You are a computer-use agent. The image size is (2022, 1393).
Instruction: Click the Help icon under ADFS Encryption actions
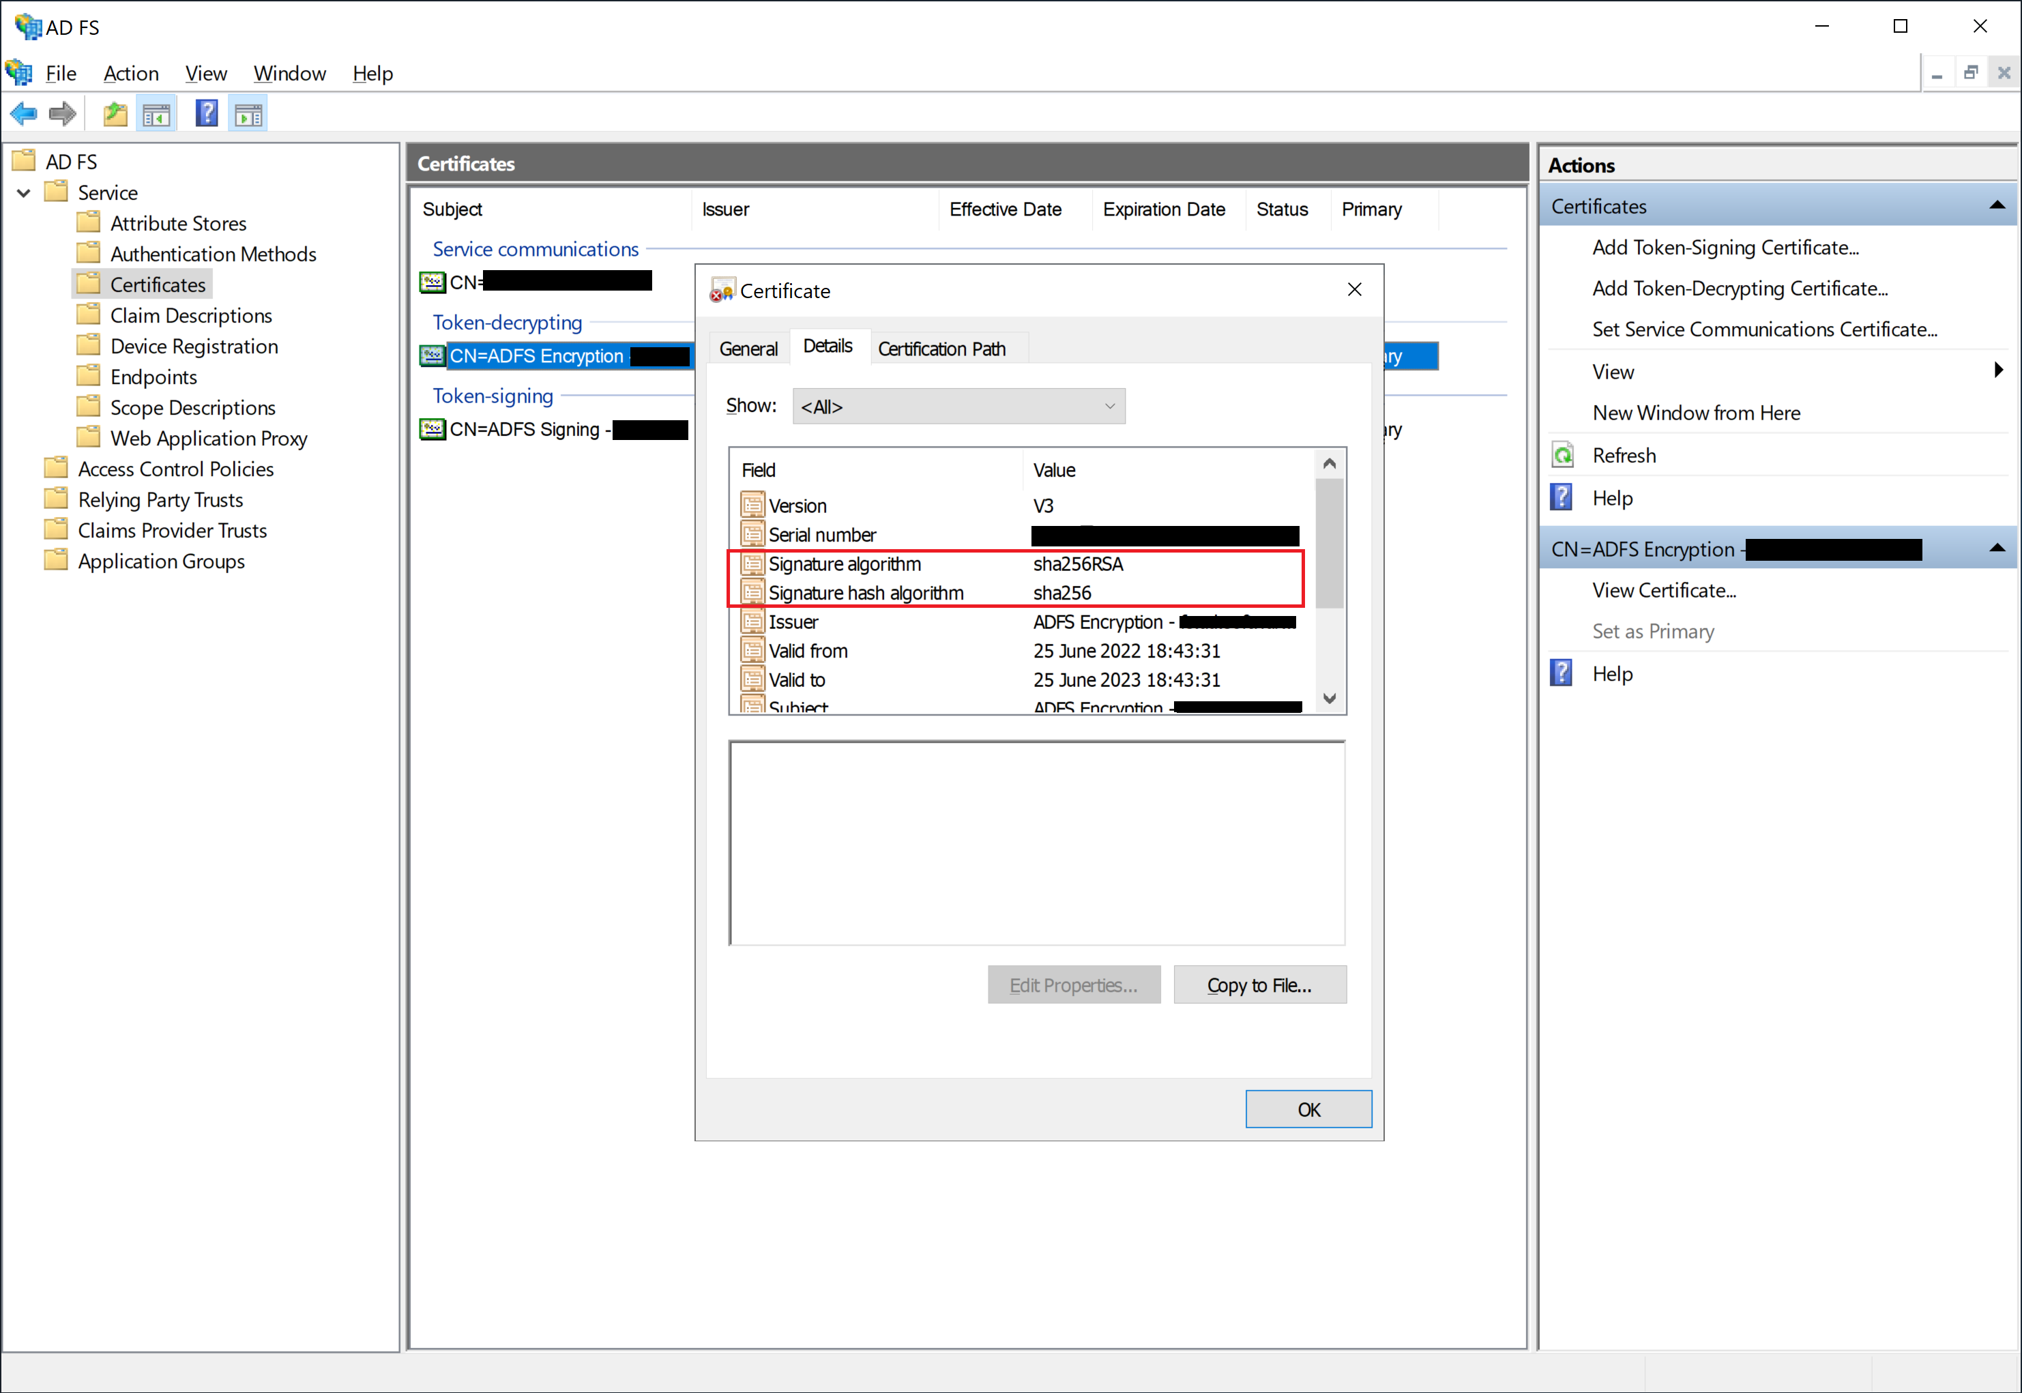pyautogui.click(x=1562, y=673)
